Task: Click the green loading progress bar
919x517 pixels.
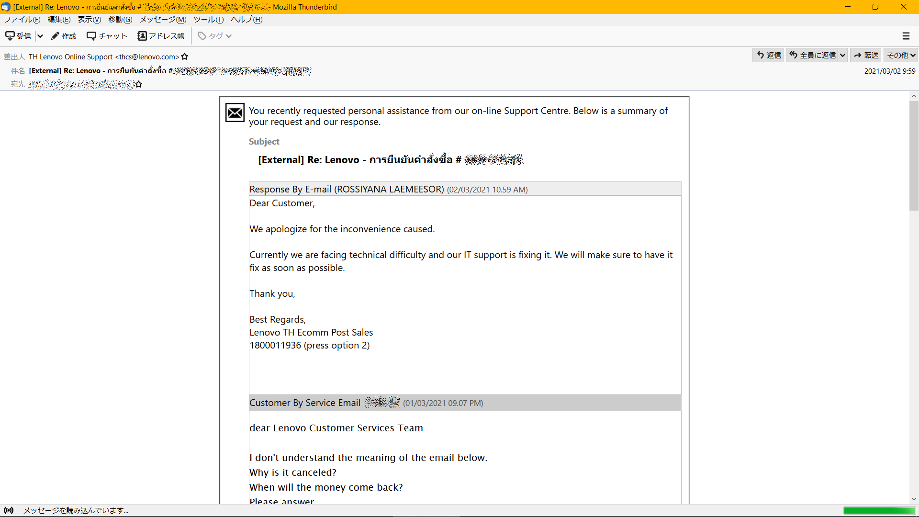Action: [x=879, y=511]
